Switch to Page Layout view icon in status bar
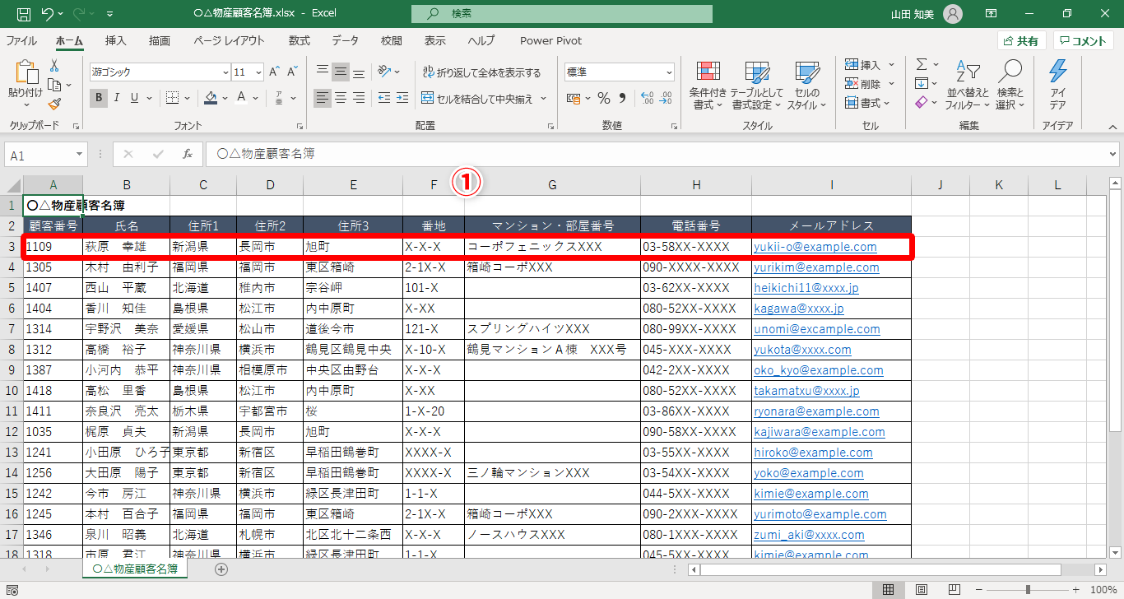The width and height of the screenshot is (1124, 599). click(x=922, y=590)
